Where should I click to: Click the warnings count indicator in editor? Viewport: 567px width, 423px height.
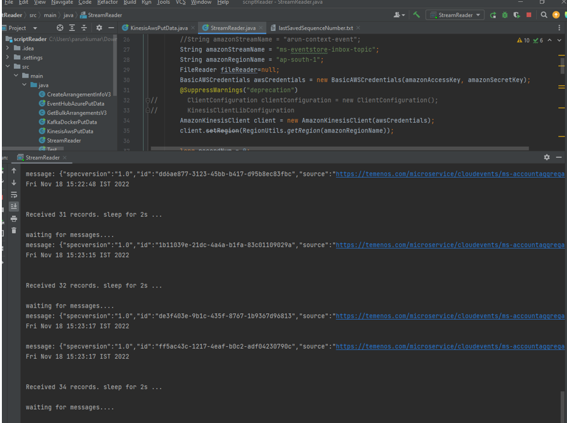tap(523, 40)
